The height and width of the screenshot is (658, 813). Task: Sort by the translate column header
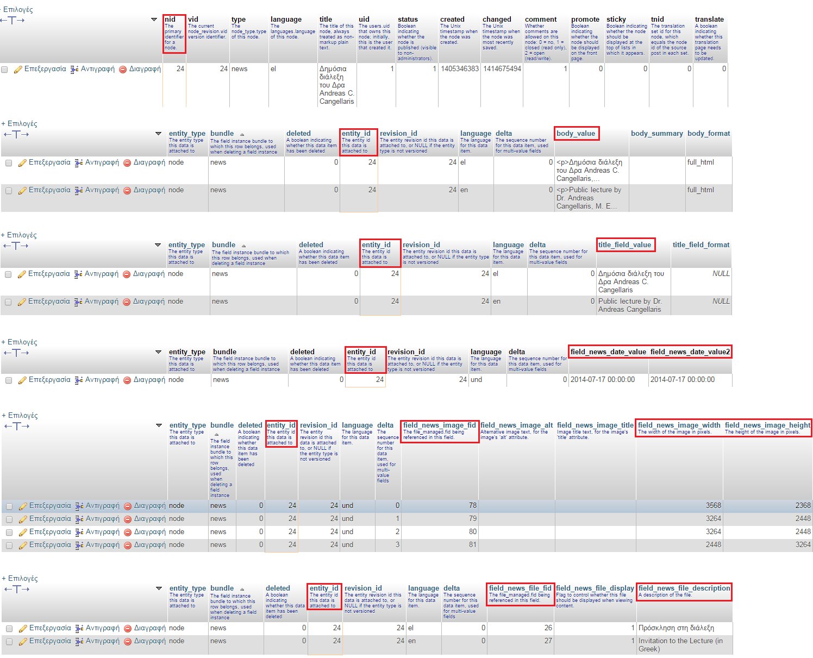coord(709,19)
